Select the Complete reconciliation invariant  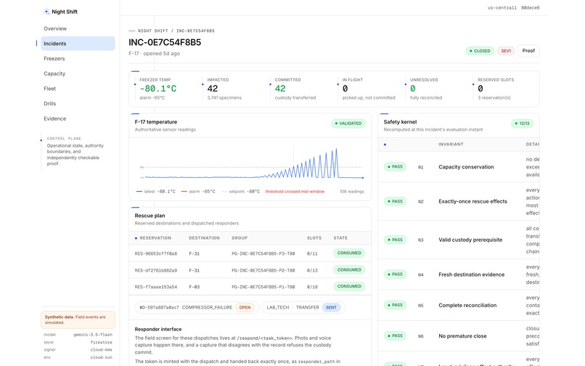467,305
